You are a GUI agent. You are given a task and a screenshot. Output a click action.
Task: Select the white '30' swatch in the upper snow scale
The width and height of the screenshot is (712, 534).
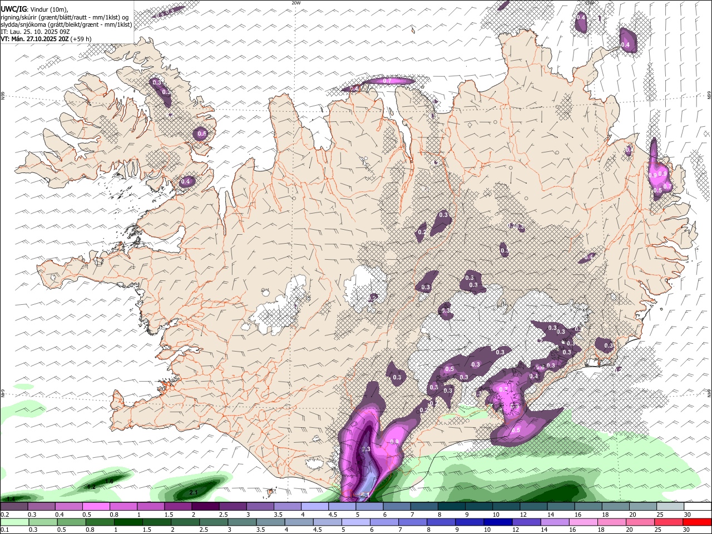698,506
